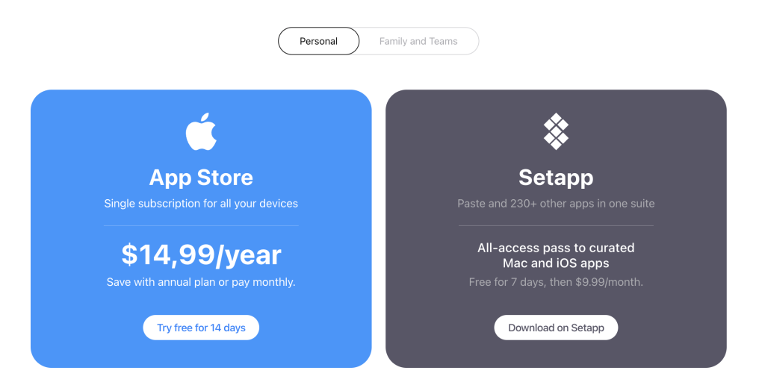The width and height of the screenshot is (765, 388).
Task: Click the divider line in Setapp card
Action: [x=556, y=225]
